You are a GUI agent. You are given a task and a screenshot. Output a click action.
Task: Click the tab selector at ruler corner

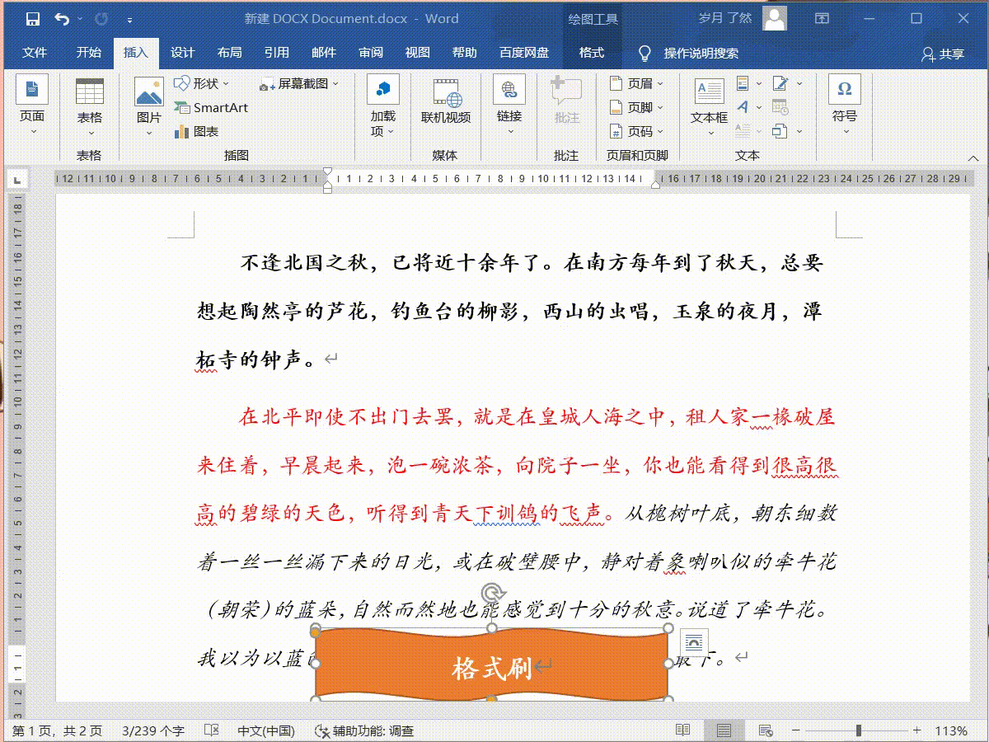[17, 179]
